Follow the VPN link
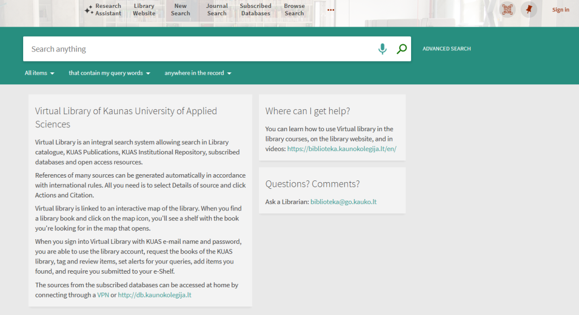Viewport: 579px width, 315px height. tap(103, 295)
